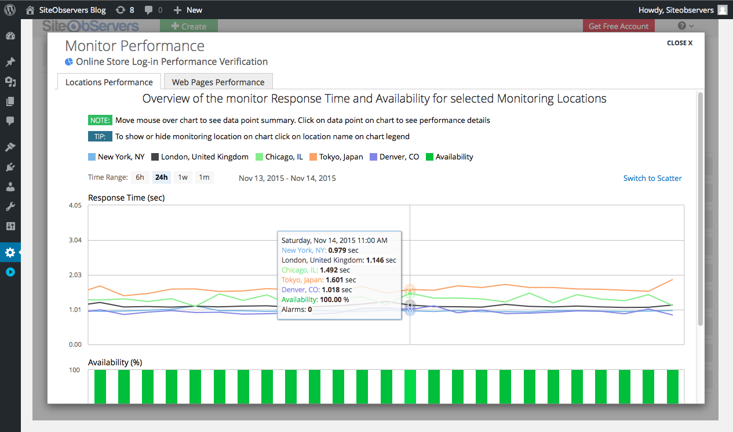
Task: Select the Locations Performance tab
Action: coord(109,82)
